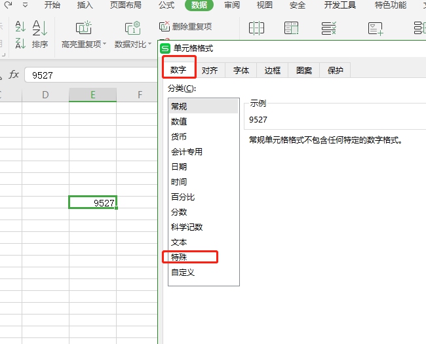This screenshot has width=426, height=344.
Task: Select 科学记数 in the category list
Action: 203,227
